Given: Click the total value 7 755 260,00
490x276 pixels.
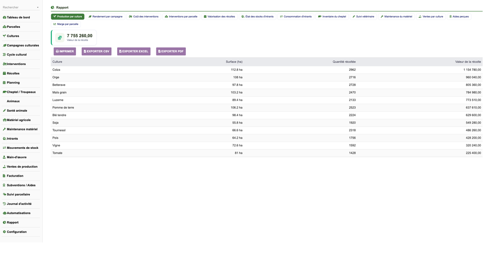Looking at the screenshot, I should click(80, 36).
